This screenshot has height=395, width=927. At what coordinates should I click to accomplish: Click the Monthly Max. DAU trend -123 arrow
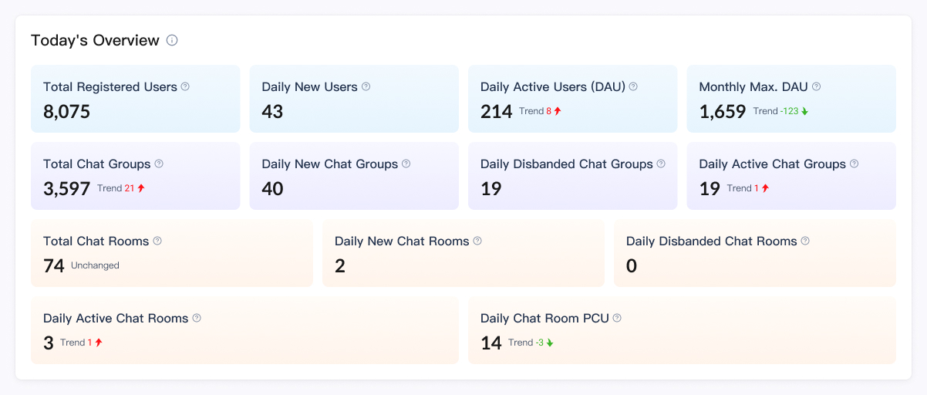[x=804, y=111]
